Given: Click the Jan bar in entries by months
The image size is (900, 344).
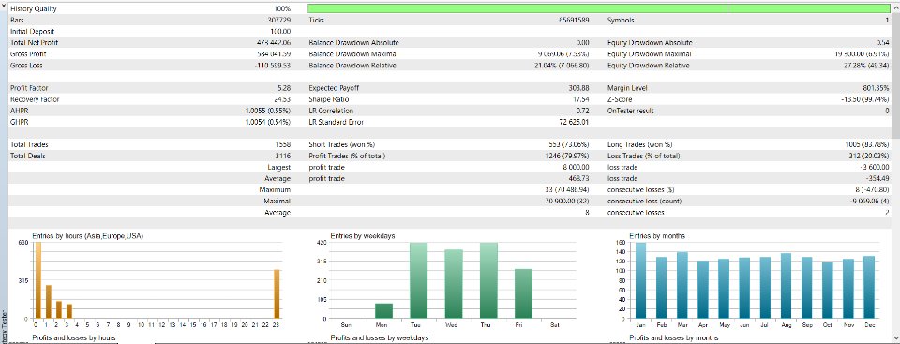Looking at the screenshot, I should (640, 280).
